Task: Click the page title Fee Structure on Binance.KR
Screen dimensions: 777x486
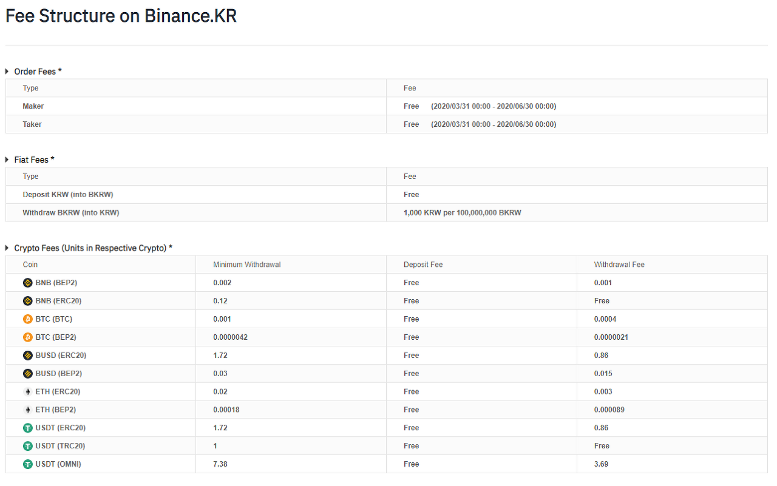Action: click(x=121, y=16)
